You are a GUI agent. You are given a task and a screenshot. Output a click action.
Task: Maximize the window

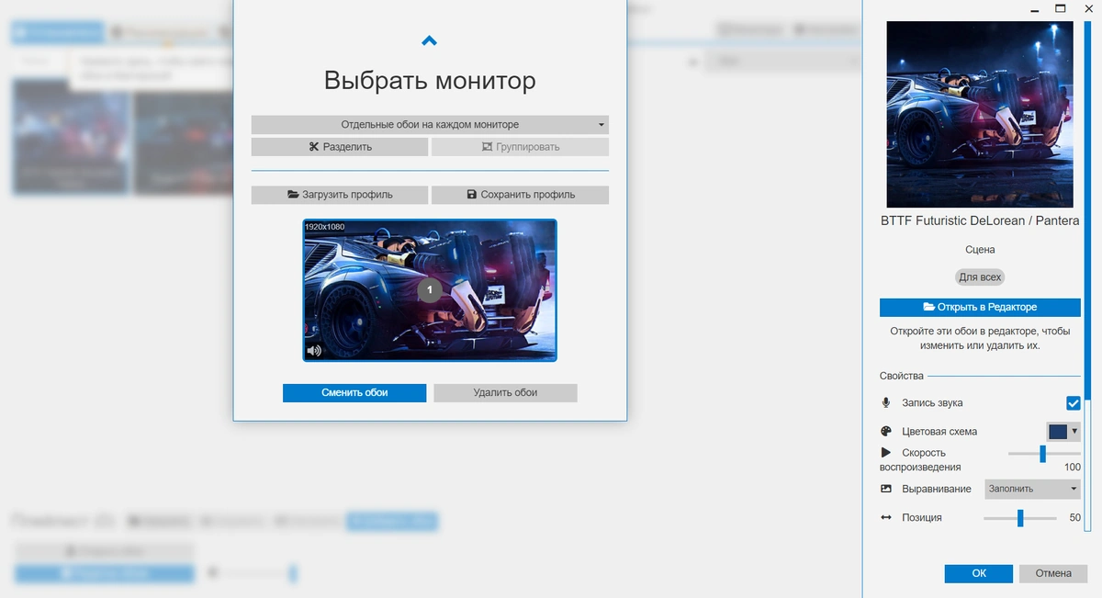[1060, 8]
